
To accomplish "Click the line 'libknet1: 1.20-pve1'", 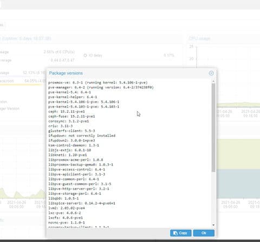I will coord(68,155).
